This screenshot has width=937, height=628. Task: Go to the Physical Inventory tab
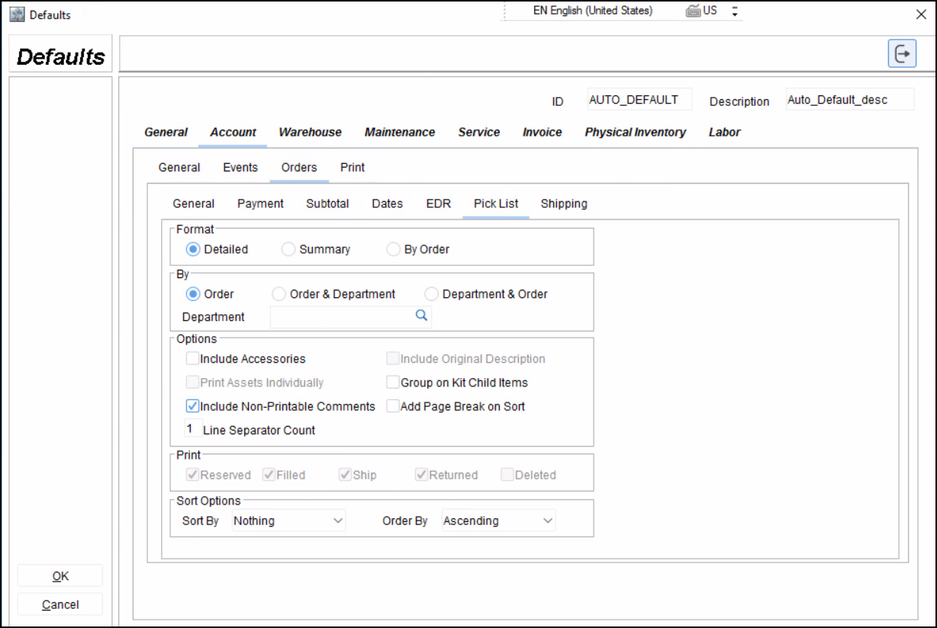[x=635, y=133]
